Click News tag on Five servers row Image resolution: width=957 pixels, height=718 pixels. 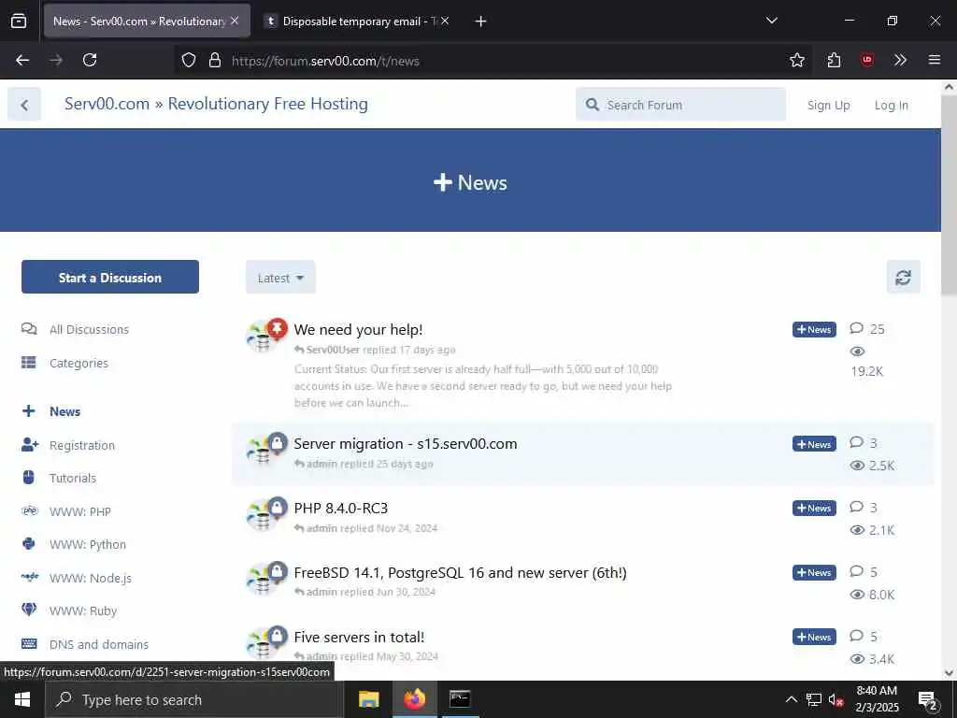pos(814,637)
